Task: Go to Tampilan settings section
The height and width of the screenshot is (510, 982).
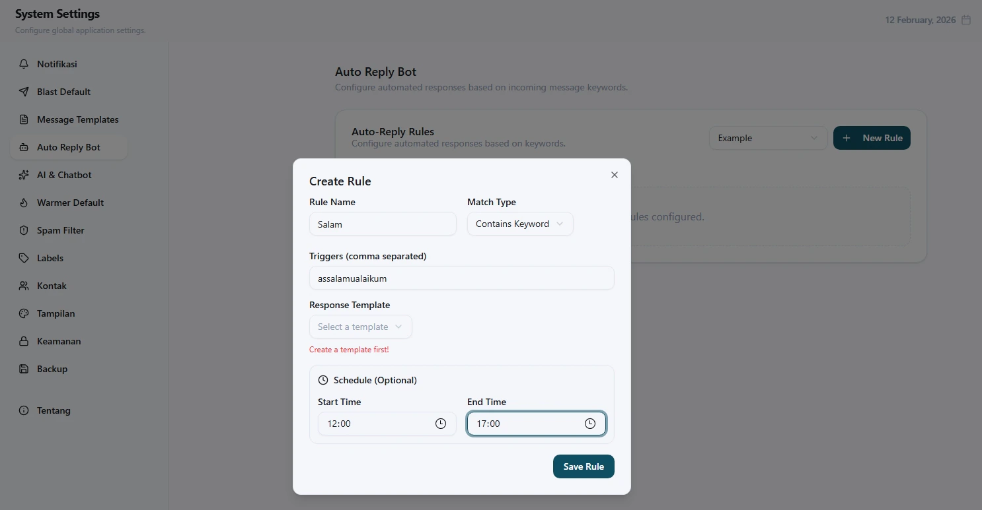Action: pyautogui.click(x=24, y=313)
